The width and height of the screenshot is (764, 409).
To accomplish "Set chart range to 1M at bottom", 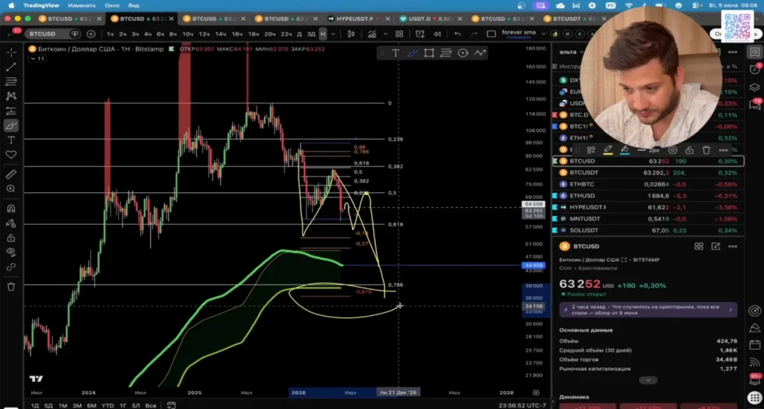I will (63, 405).
